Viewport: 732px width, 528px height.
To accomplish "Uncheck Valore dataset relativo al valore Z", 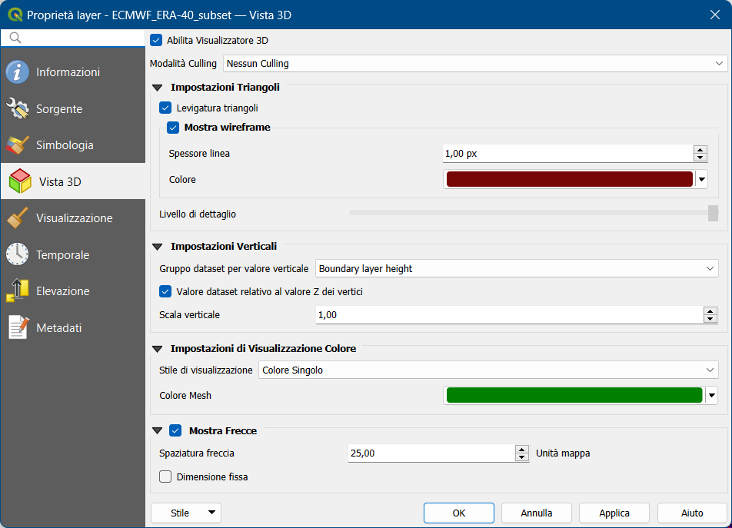I will tap(165, 291).
